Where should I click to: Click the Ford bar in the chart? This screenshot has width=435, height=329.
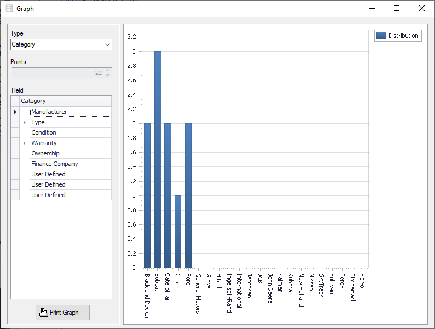coord(188,195)
